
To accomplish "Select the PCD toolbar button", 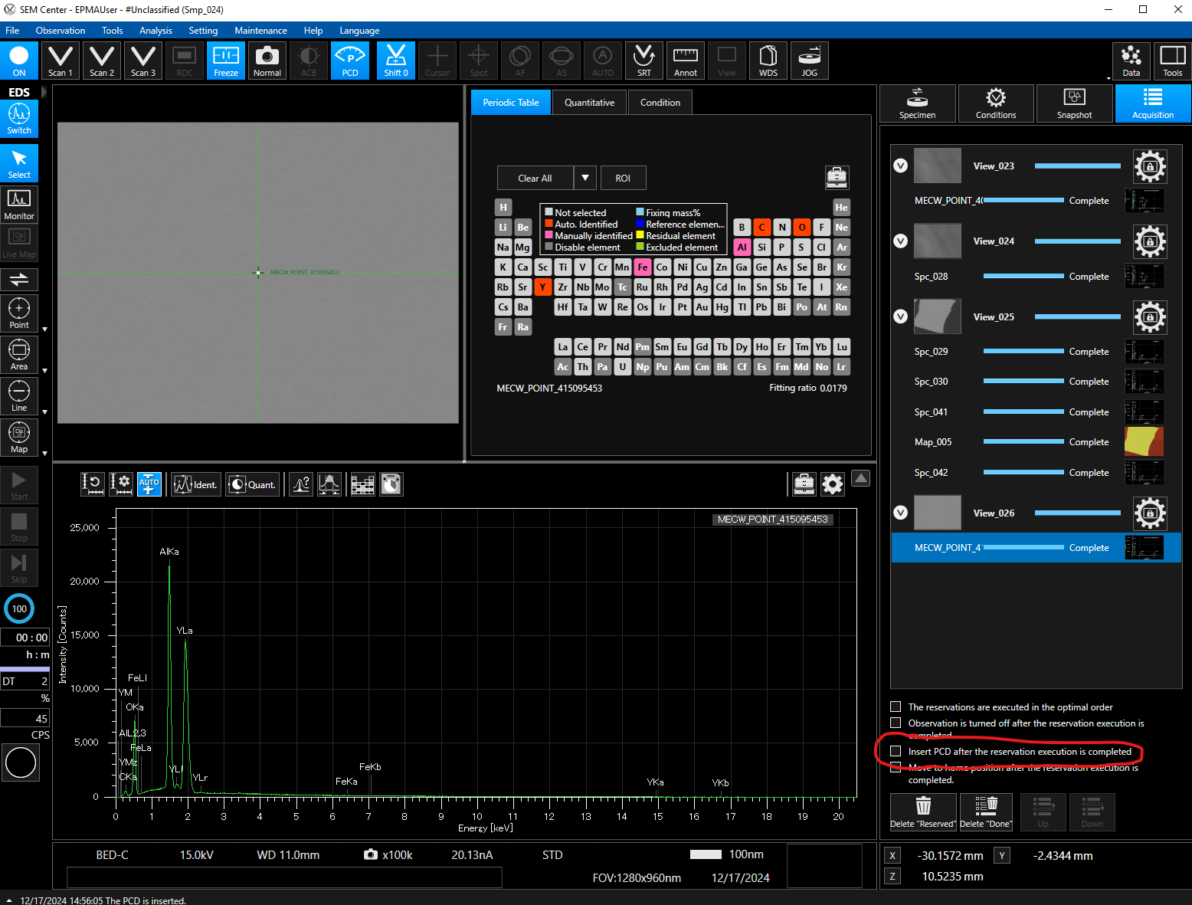I will 350,61.
